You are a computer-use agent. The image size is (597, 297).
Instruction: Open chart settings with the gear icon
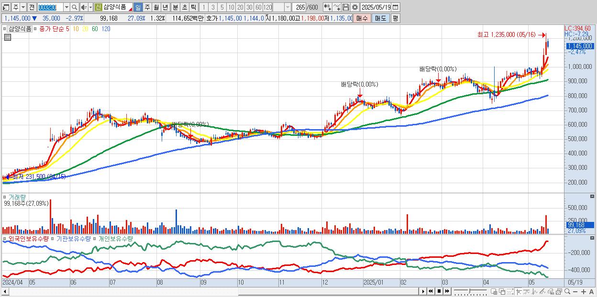click(355, 7)
